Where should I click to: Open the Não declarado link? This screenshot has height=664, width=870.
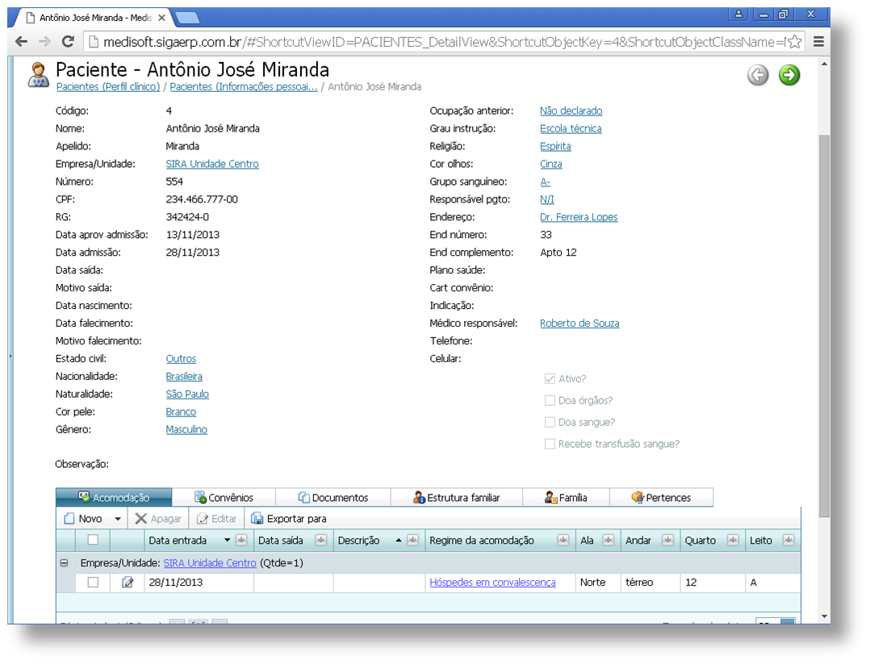click(x=571, y=111)
